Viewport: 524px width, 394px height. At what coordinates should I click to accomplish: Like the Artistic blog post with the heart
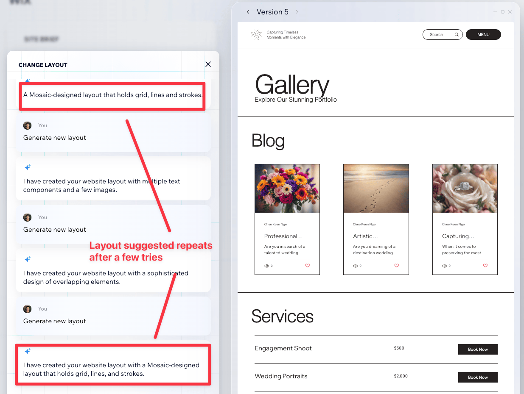pyautogui.click(x=396, y=266)
